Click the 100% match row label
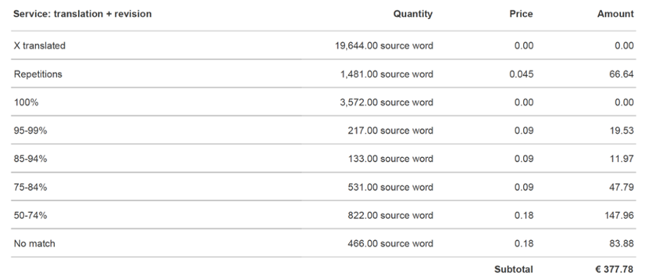The height and width of the screenshot is (279, 659). click(x=25, y=102)
